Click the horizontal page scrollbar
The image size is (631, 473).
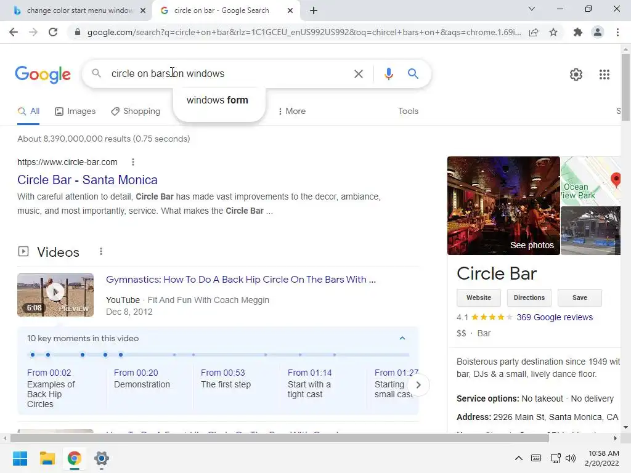pyautogui.click(x=280, y=438)
